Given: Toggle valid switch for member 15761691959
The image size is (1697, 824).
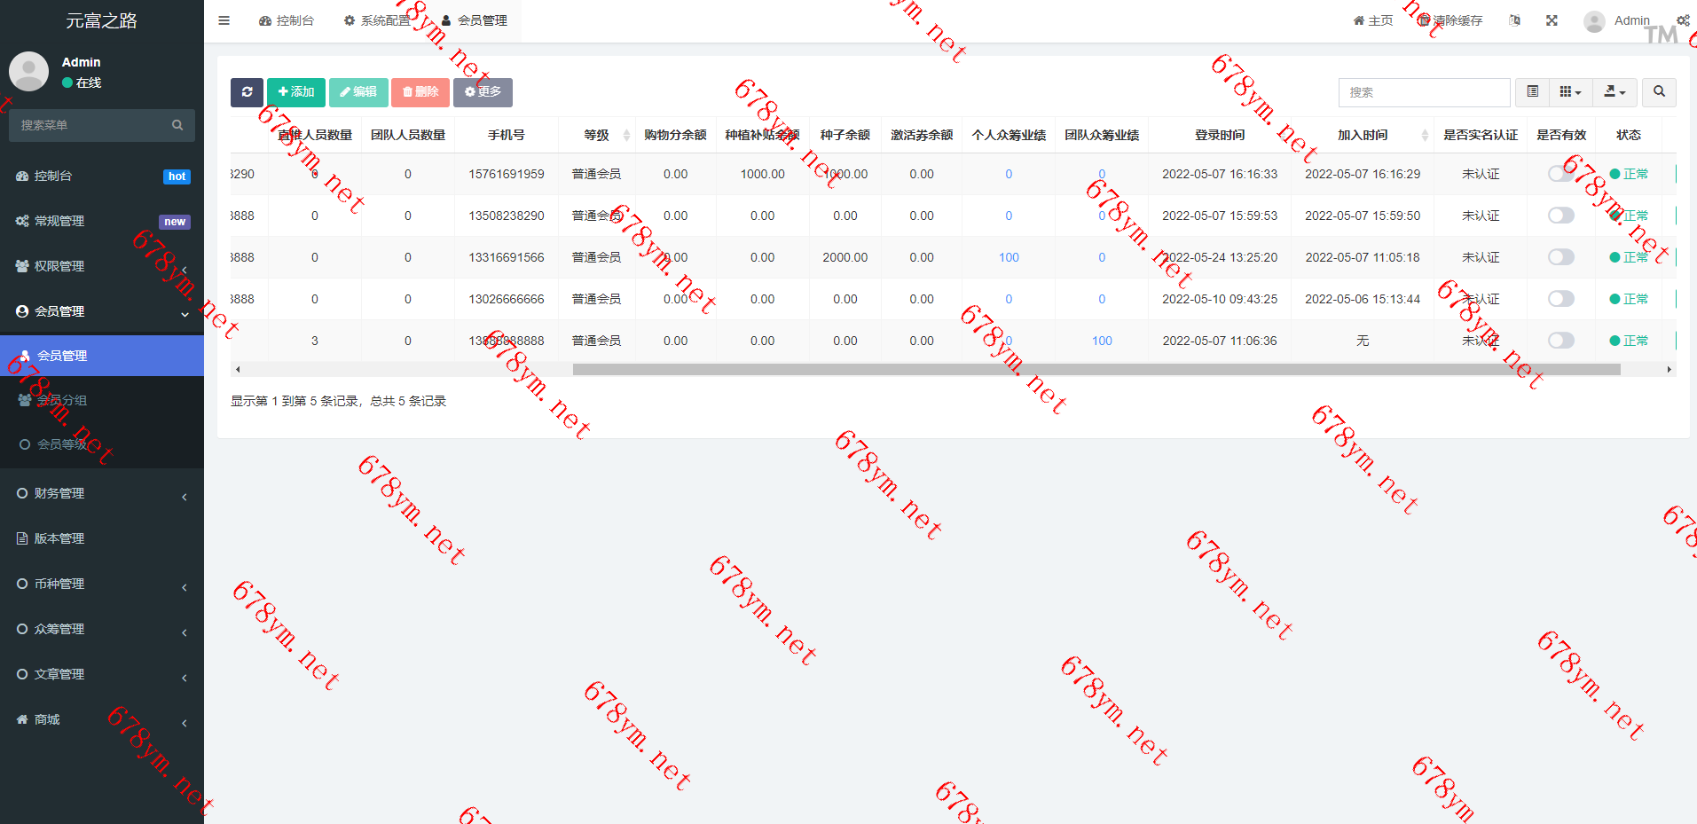Looking at the screenshot, I should (x=1560, y=174).
